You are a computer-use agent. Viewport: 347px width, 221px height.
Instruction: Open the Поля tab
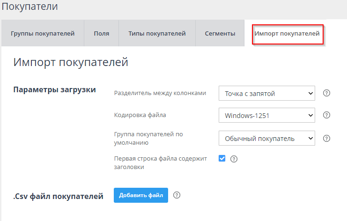click(101, 33)
